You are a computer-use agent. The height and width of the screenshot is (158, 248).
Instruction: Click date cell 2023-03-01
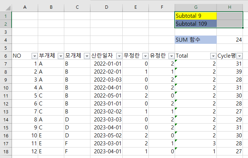(106, 144)
